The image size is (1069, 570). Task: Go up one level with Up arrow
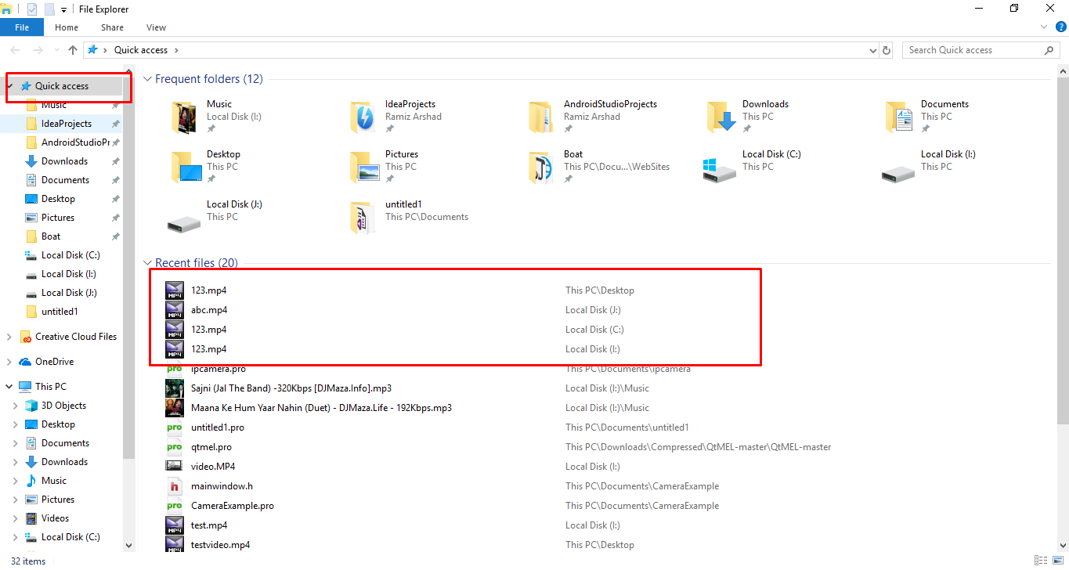[x=73, y=50]
